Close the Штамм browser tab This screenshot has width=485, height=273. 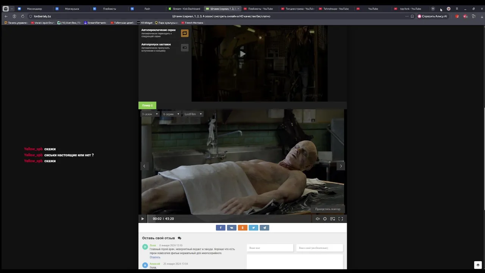click(x=238, y=9)
